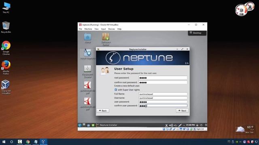
Task: Maximize the Neptune Installer window
Action: (x=182, y=49)
